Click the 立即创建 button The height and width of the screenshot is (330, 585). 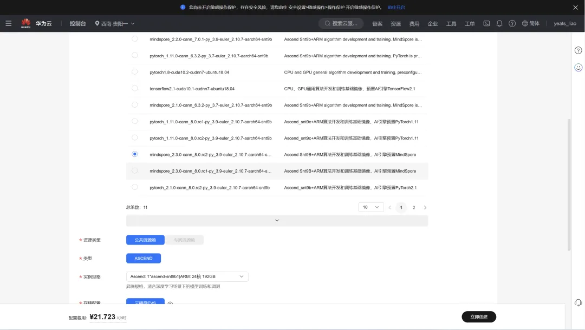click(x=479, y=317)
